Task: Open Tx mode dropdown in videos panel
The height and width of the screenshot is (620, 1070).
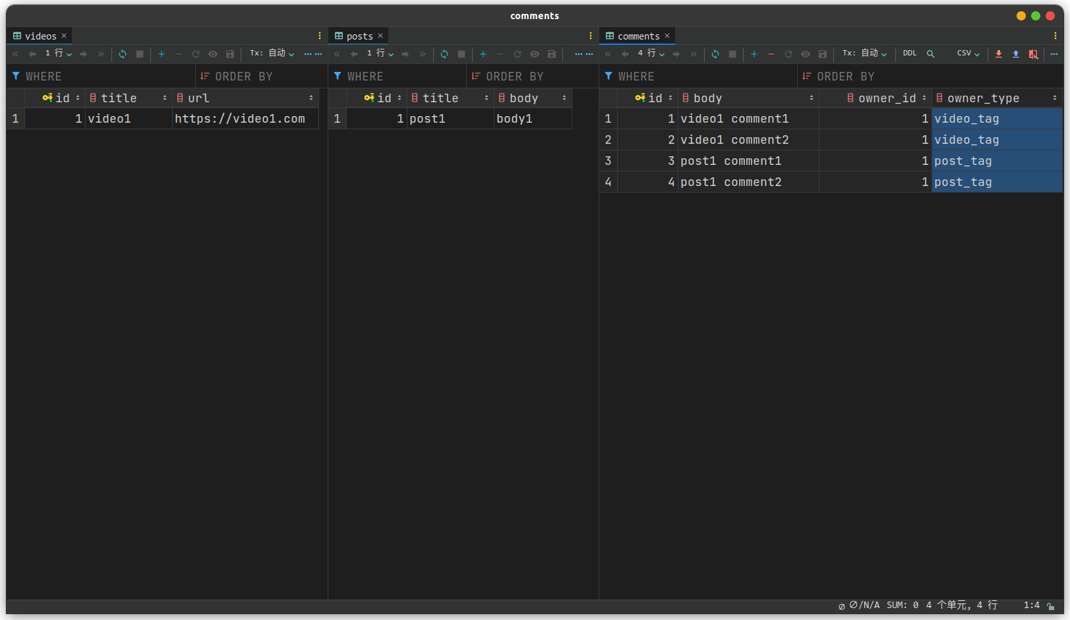Action: tap(272, 53)
